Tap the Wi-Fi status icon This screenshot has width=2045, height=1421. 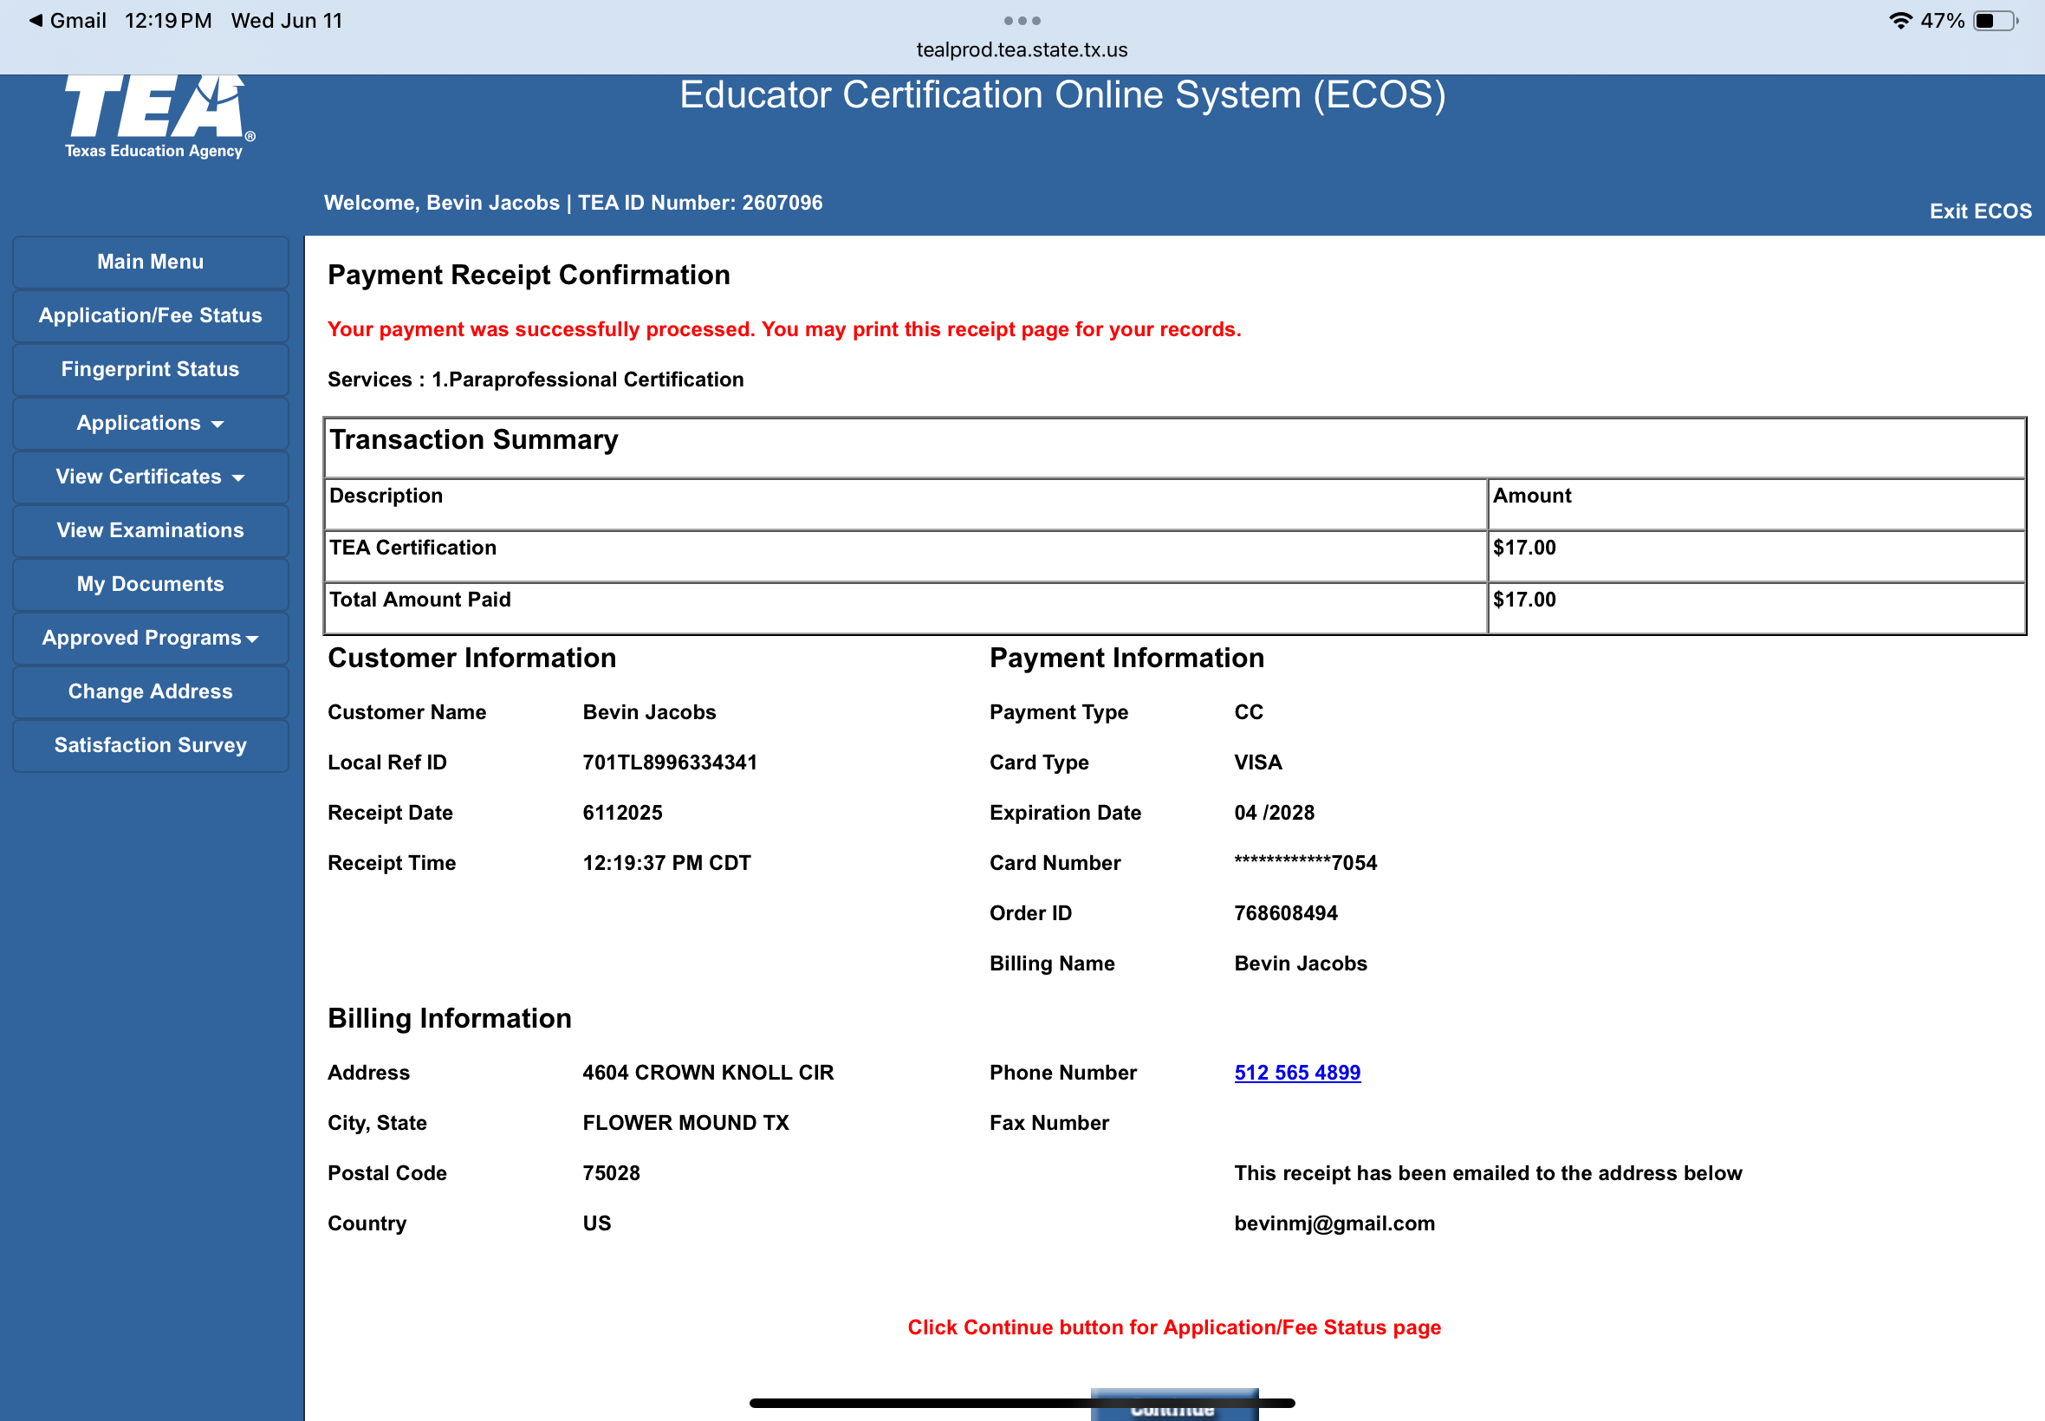tap(1899, 21)
